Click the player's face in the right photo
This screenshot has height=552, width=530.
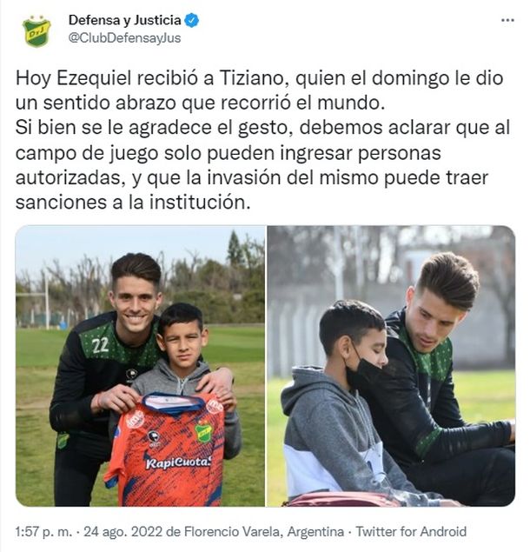[435, 322]
